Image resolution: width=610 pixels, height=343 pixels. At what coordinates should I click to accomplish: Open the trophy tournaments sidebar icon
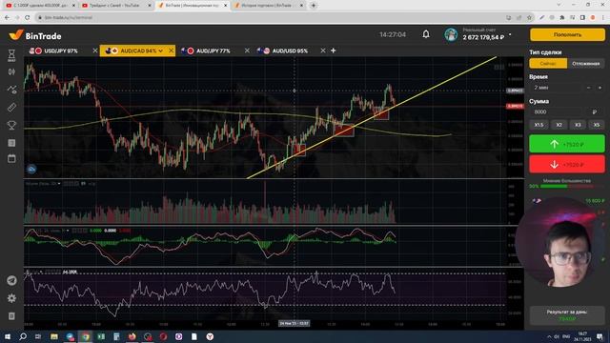(11, 125)
